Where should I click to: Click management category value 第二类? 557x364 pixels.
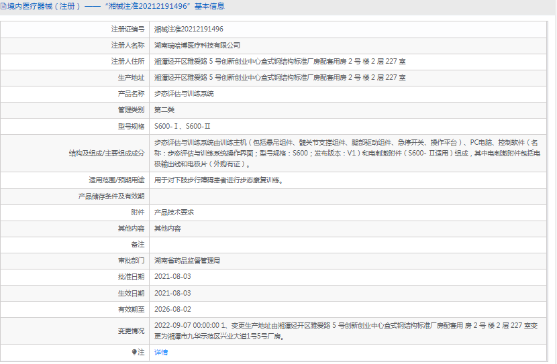pos(164,110)
